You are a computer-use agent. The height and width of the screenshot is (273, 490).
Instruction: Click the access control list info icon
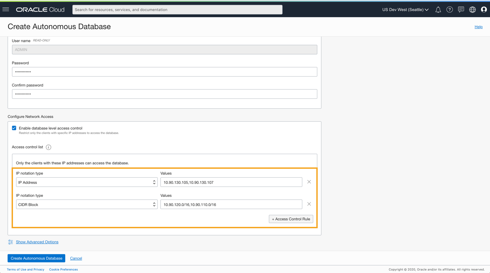tap(48, 147)
